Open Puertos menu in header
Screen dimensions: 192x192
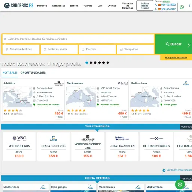coord(88,6)
